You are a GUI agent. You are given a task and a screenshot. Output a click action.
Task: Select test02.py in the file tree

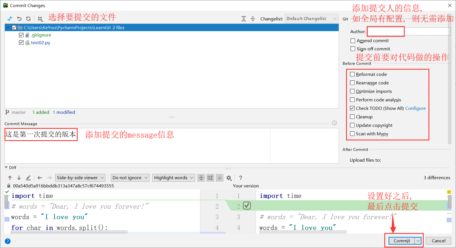coord(41,43)
